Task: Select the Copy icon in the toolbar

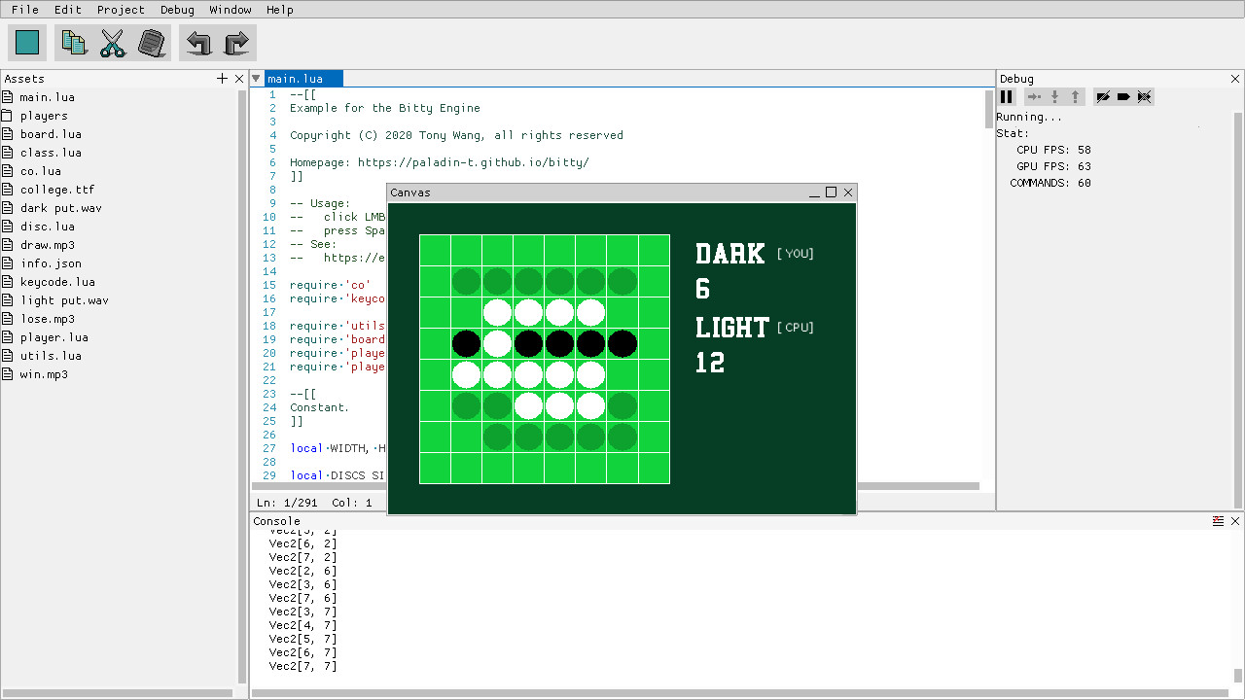Action: [x=73, y=42]
